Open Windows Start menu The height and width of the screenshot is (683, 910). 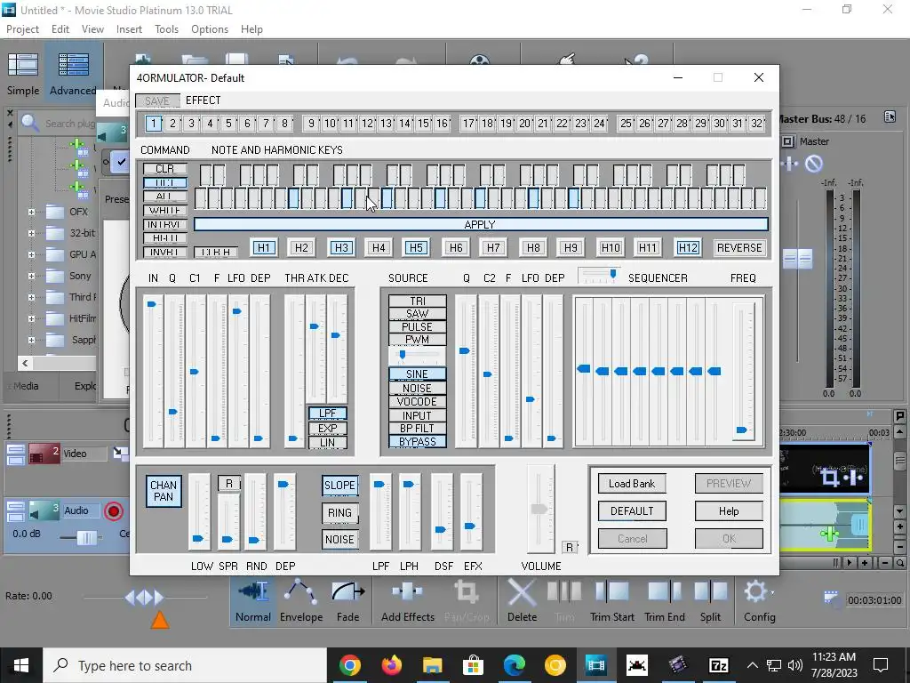(21, 665)
